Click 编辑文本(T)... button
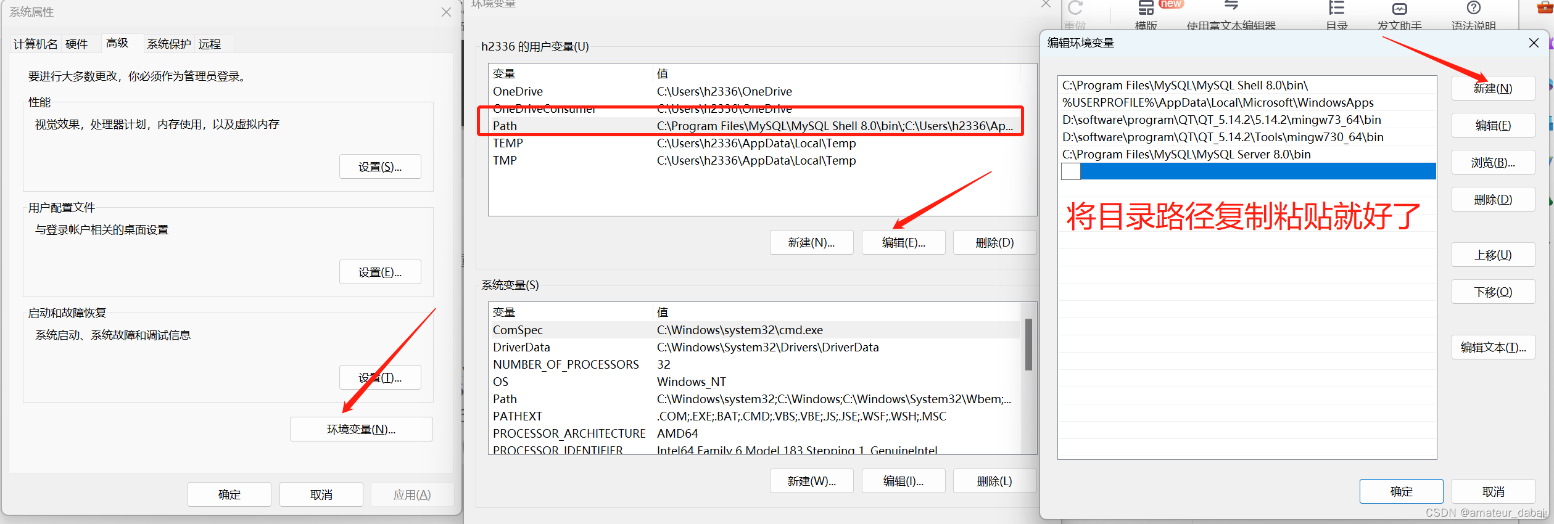The image size is (1554, 524). coord(1493,348)
